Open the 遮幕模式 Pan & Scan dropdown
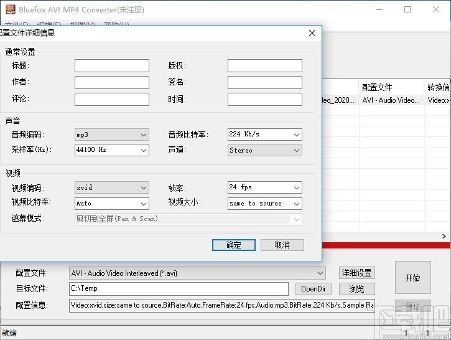This screenshot has height=340, width=451. (188, 219)
